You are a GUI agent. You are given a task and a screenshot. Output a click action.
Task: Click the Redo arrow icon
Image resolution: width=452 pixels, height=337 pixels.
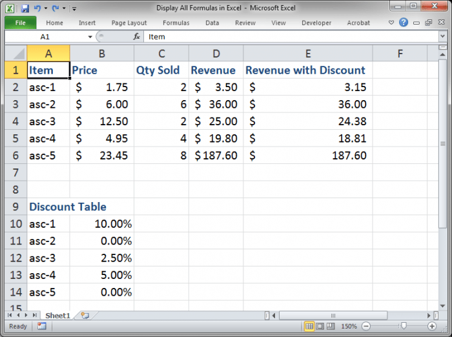point(55,9)
